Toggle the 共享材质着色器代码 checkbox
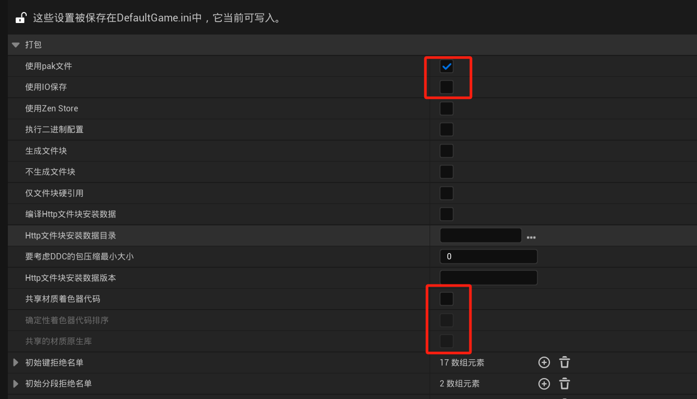 (x=446, y=299)
